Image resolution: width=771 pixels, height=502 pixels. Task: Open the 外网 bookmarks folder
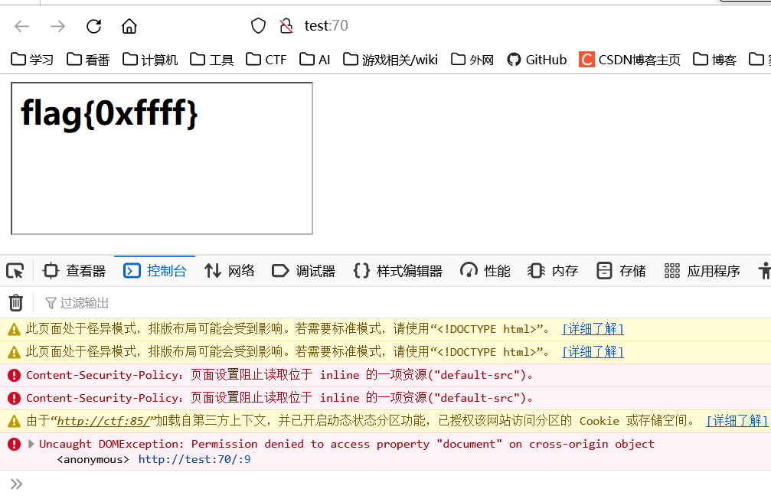pos(472,60)
